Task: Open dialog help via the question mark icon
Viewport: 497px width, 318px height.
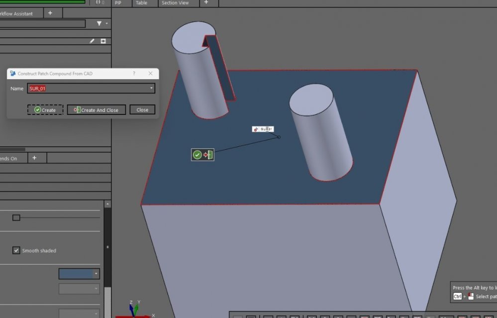Action: coord(134,73)
